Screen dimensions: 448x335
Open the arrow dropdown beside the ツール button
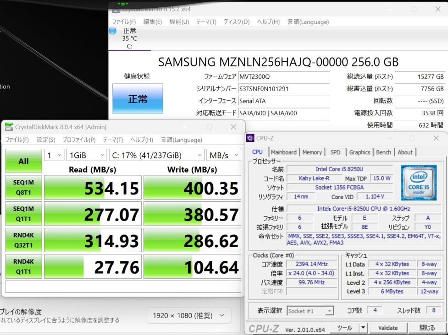click(x=363, y=328)
